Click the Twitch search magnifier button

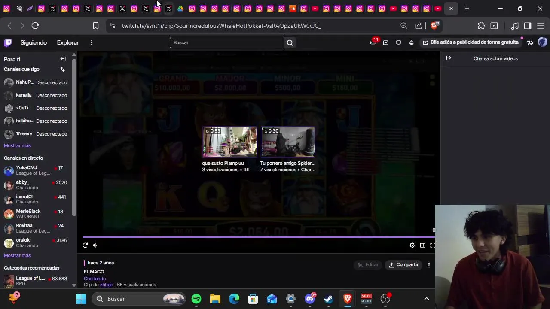290,42
